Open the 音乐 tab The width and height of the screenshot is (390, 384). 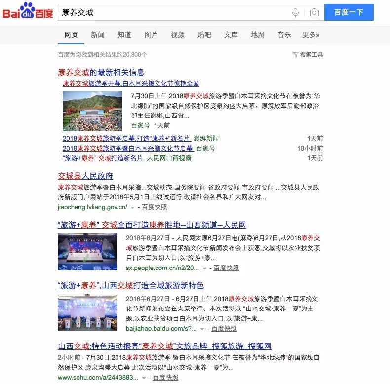point(284,35)
